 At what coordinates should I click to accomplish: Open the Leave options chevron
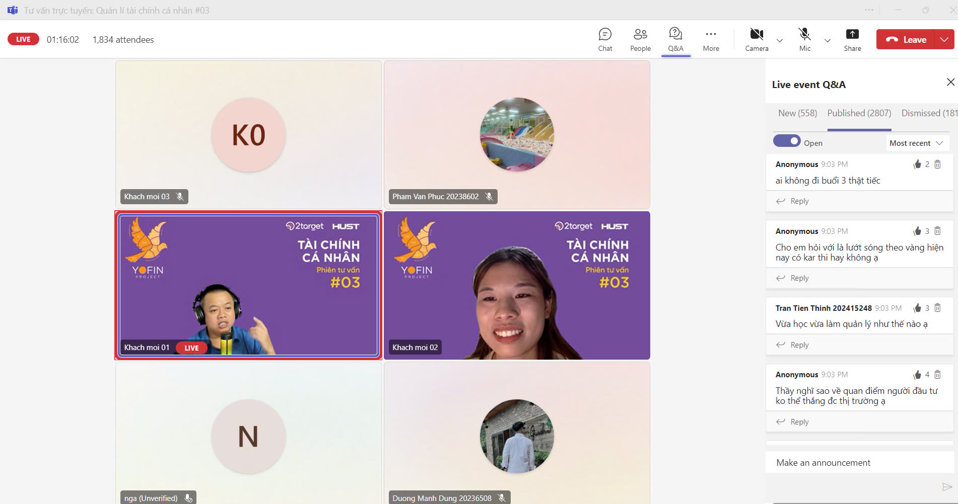944,40
